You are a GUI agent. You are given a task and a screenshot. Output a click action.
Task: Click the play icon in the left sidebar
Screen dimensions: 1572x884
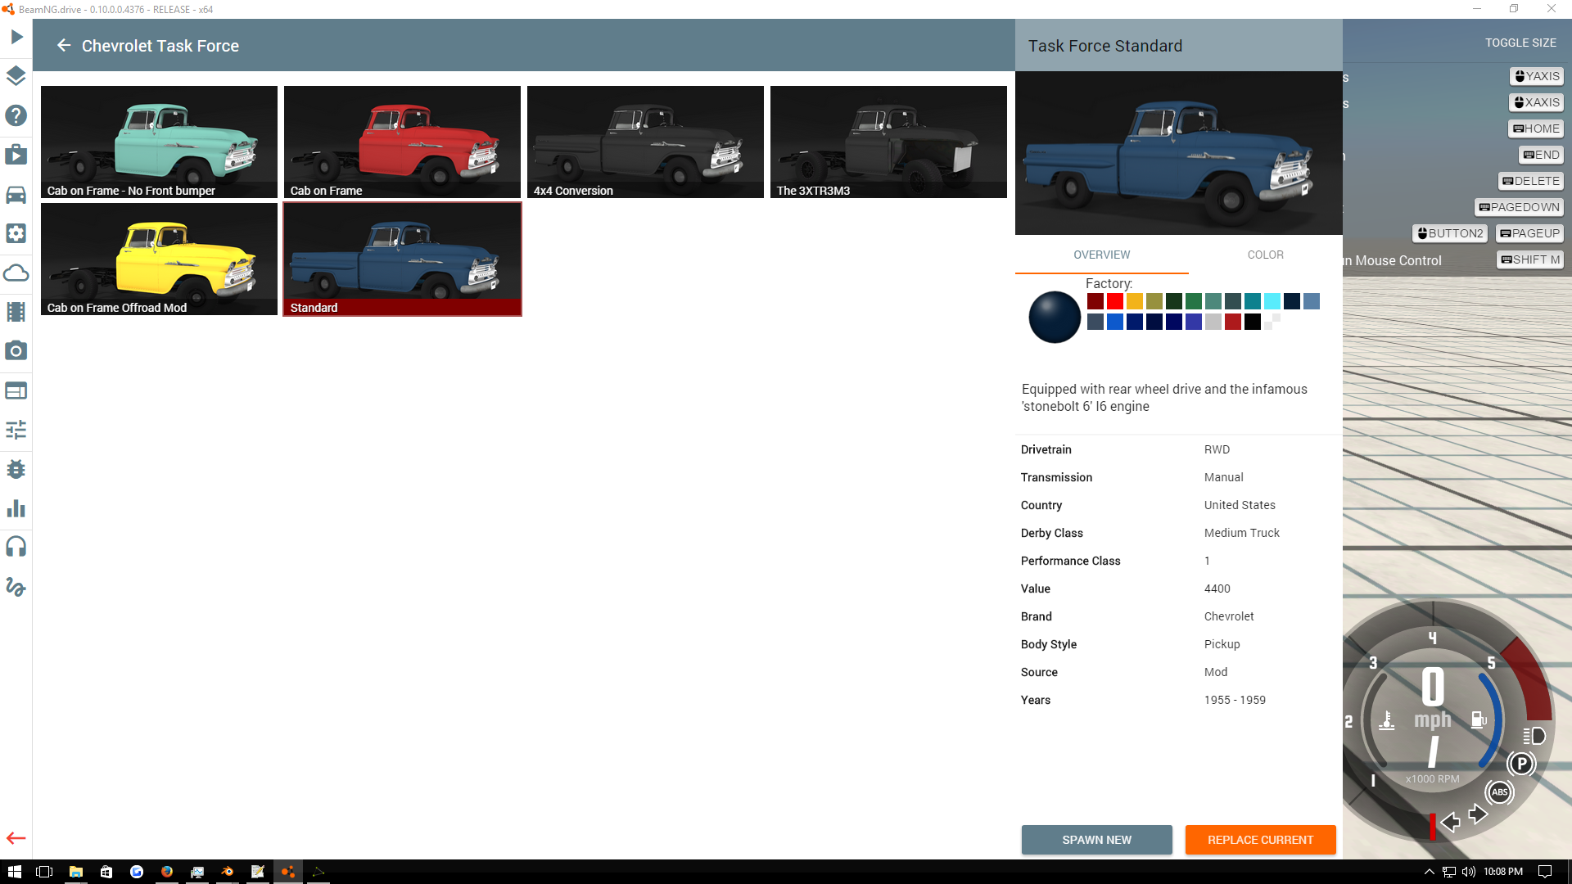click(16, 37)
